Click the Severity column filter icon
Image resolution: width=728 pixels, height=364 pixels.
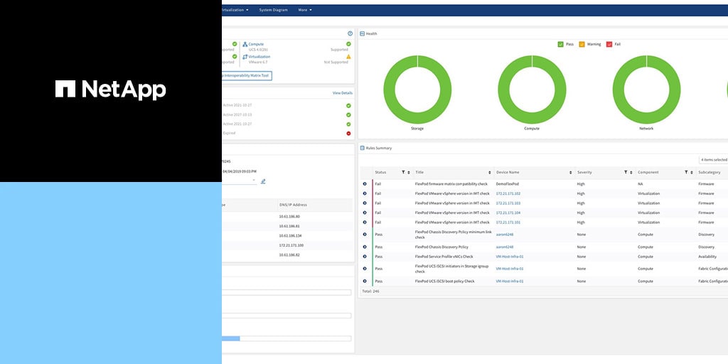pos(626,172)
